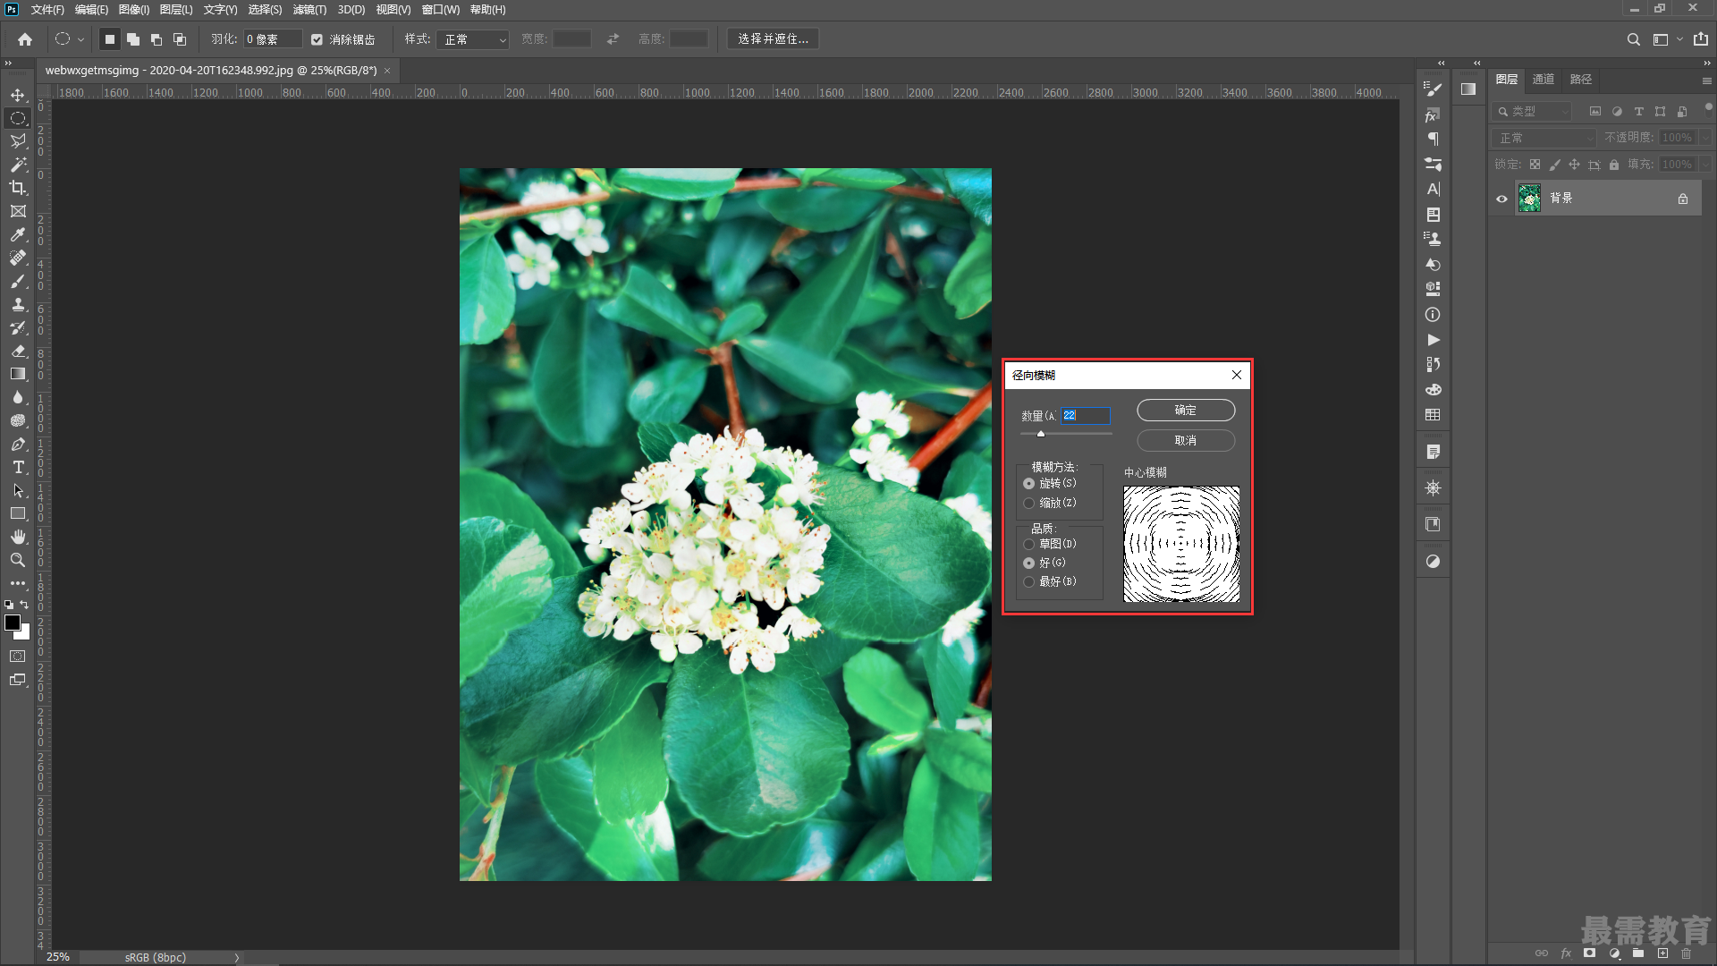1717x966 pixels.
Task: Select the Elliptical Marquee tool
Action: click(x=18, y=118)
